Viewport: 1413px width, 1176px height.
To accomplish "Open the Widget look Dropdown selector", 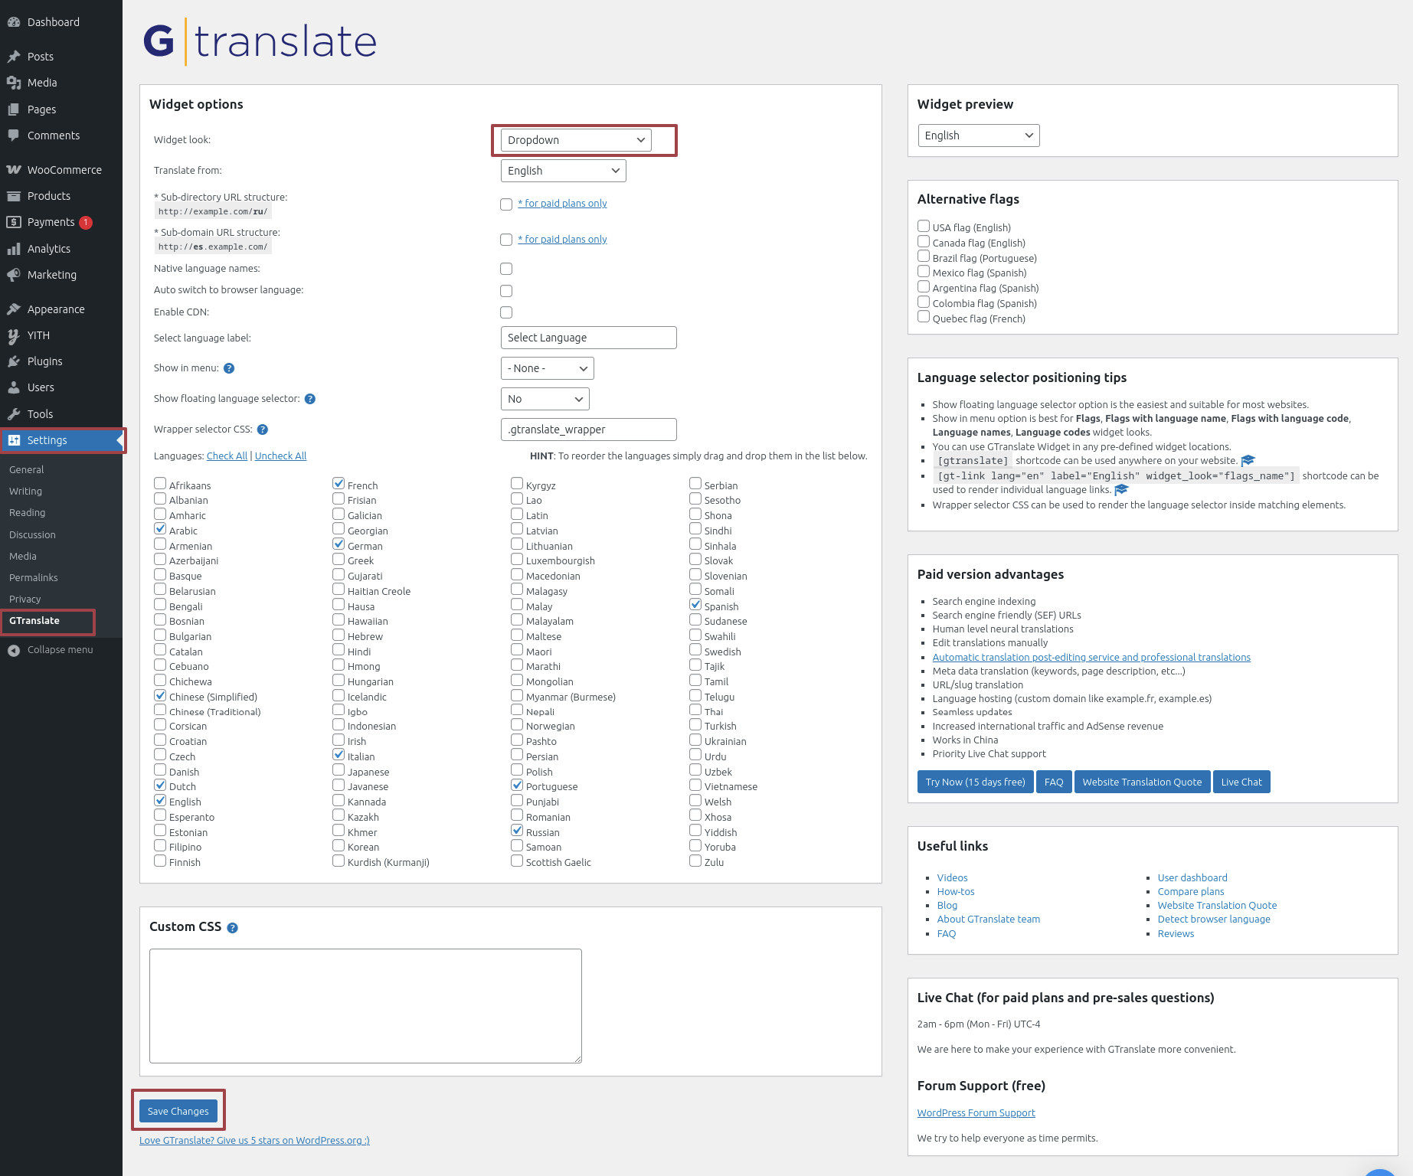I will click(x=576, y=140).
